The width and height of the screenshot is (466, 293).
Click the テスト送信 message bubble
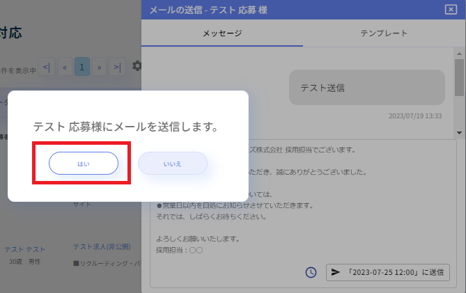pyautogui.click(x=366, y=88)
